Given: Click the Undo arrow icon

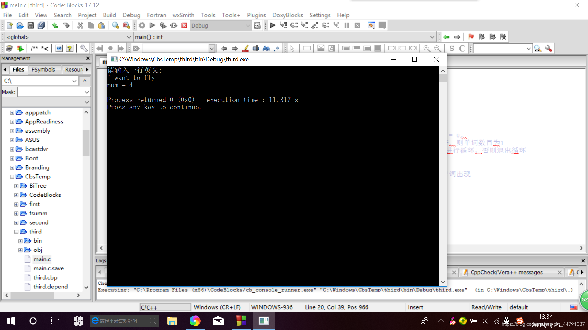Looking at the screenshot, I should pos(55,25).
